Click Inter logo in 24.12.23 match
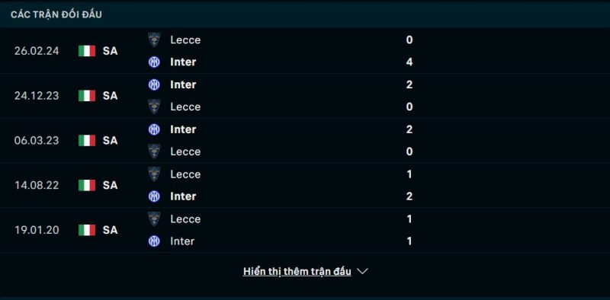610x300 pixels. (154, 85)
